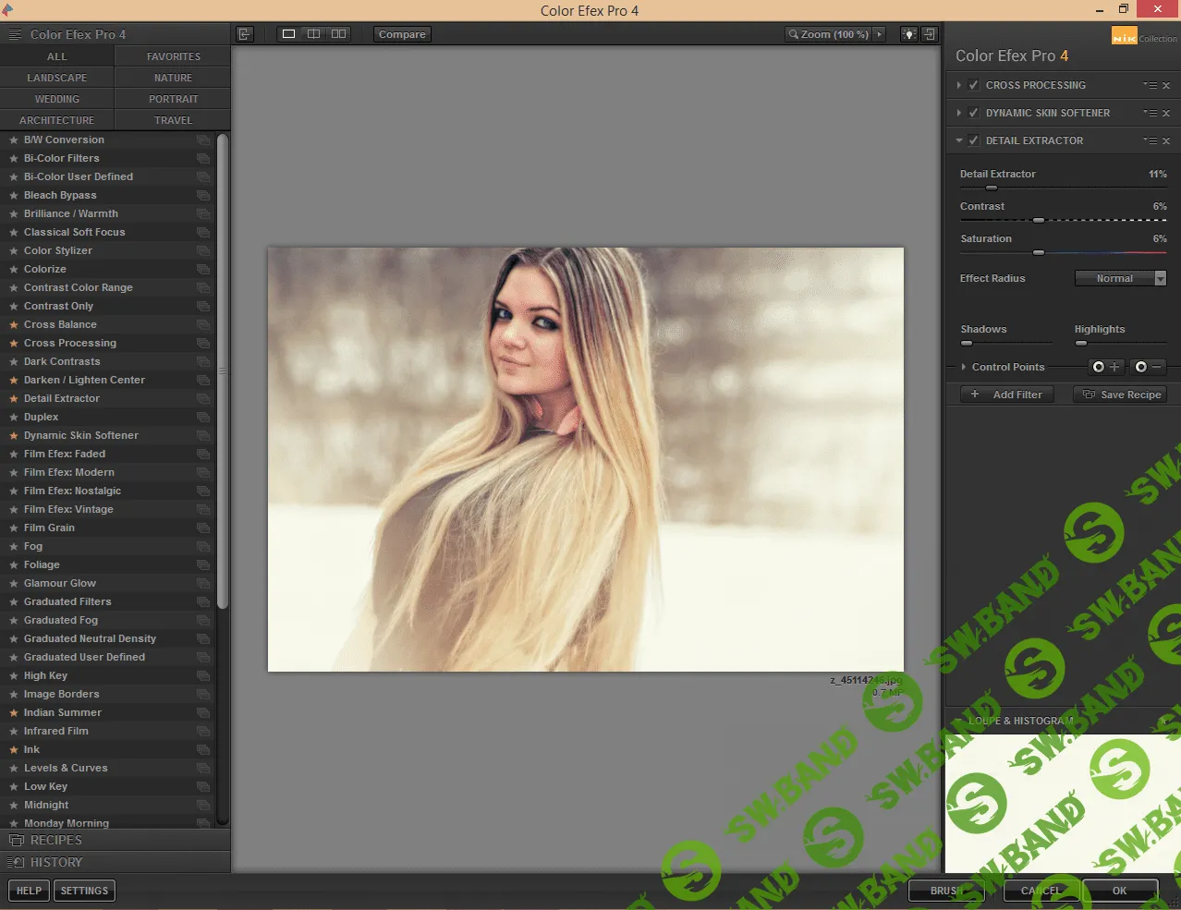The width and height of the screenshot is (1181, 910).
Task: Uncheck the Cross Processing filter
Action: point(973,85)
